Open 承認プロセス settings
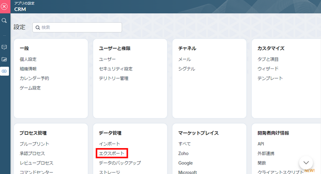The image size is (321, 174). (32, 153)
